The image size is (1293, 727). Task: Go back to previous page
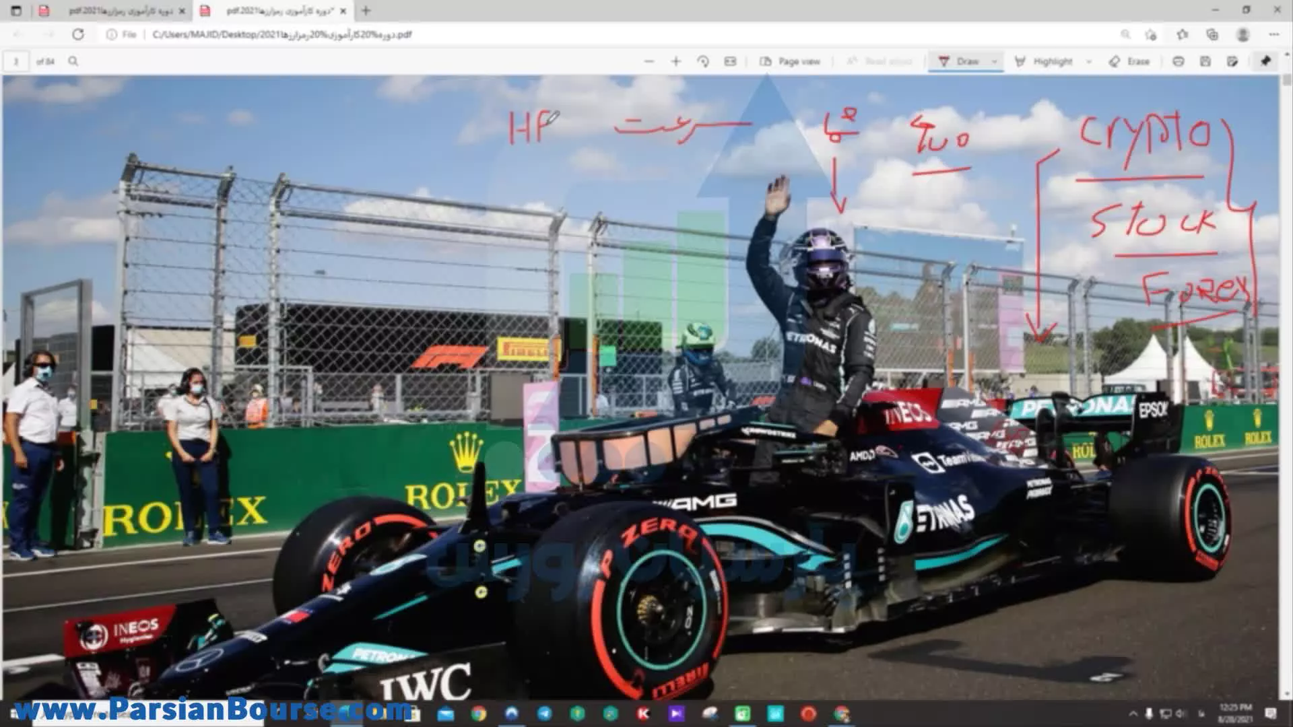click(x=18, y=34)
